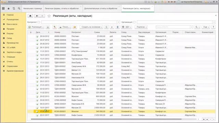Open Администрирование section in sidebar
219x123 pixels.
(x=15, y=71)
